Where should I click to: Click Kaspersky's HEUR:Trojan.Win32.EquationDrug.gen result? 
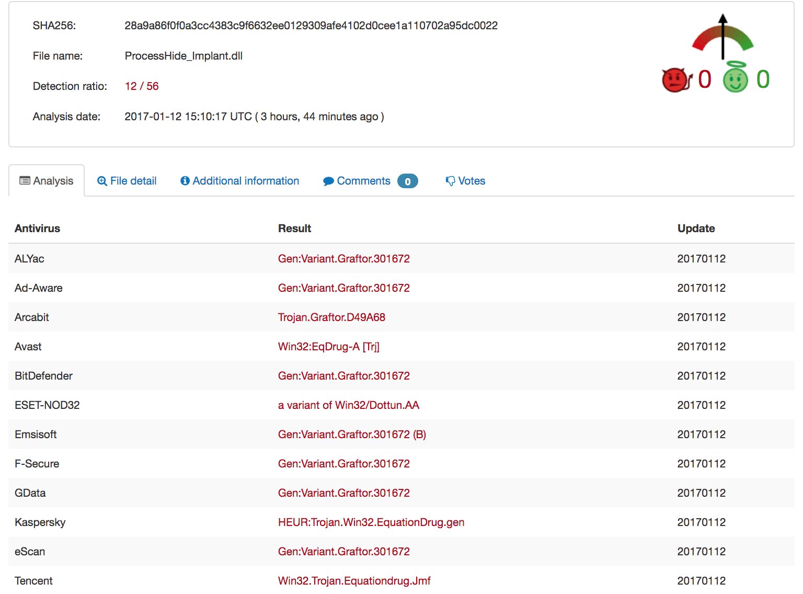pyautogui.click(x=371, y=522)
